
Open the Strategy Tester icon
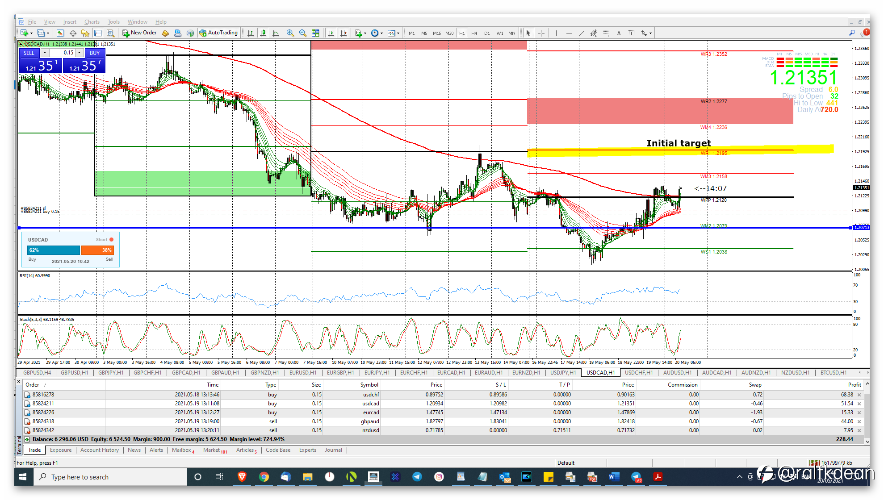110,33
